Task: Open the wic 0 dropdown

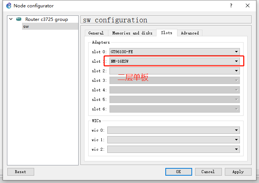Action: point(173,130)
